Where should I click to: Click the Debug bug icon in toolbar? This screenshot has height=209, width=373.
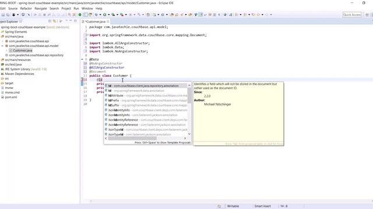point(96,15)
